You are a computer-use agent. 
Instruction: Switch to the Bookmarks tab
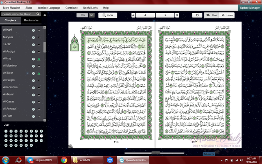31,20
